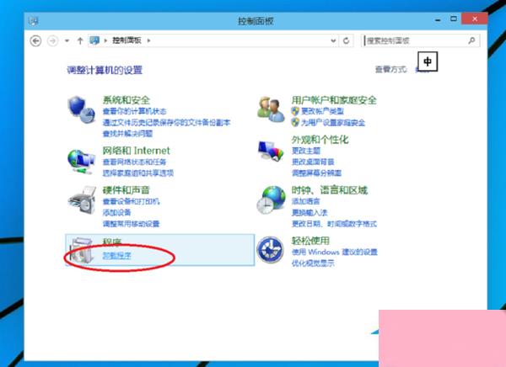Click the Forward navigation arrow

click(x=52, y=41)
